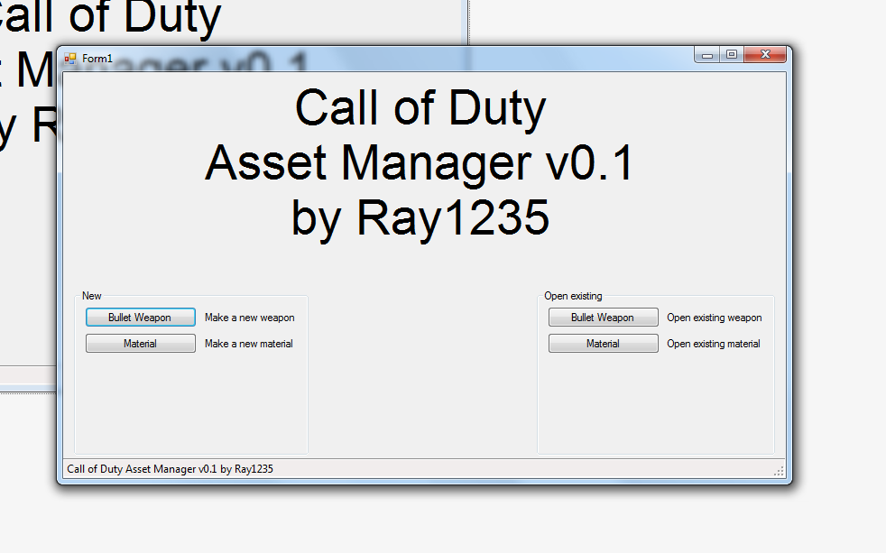
Task: Click the 'Open existing' group box caption
Action: [573, 296]
